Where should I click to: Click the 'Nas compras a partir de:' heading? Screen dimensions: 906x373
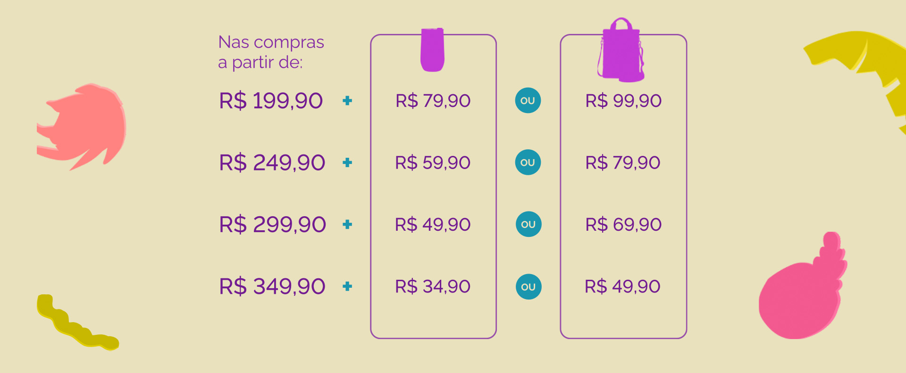[271, 52]
